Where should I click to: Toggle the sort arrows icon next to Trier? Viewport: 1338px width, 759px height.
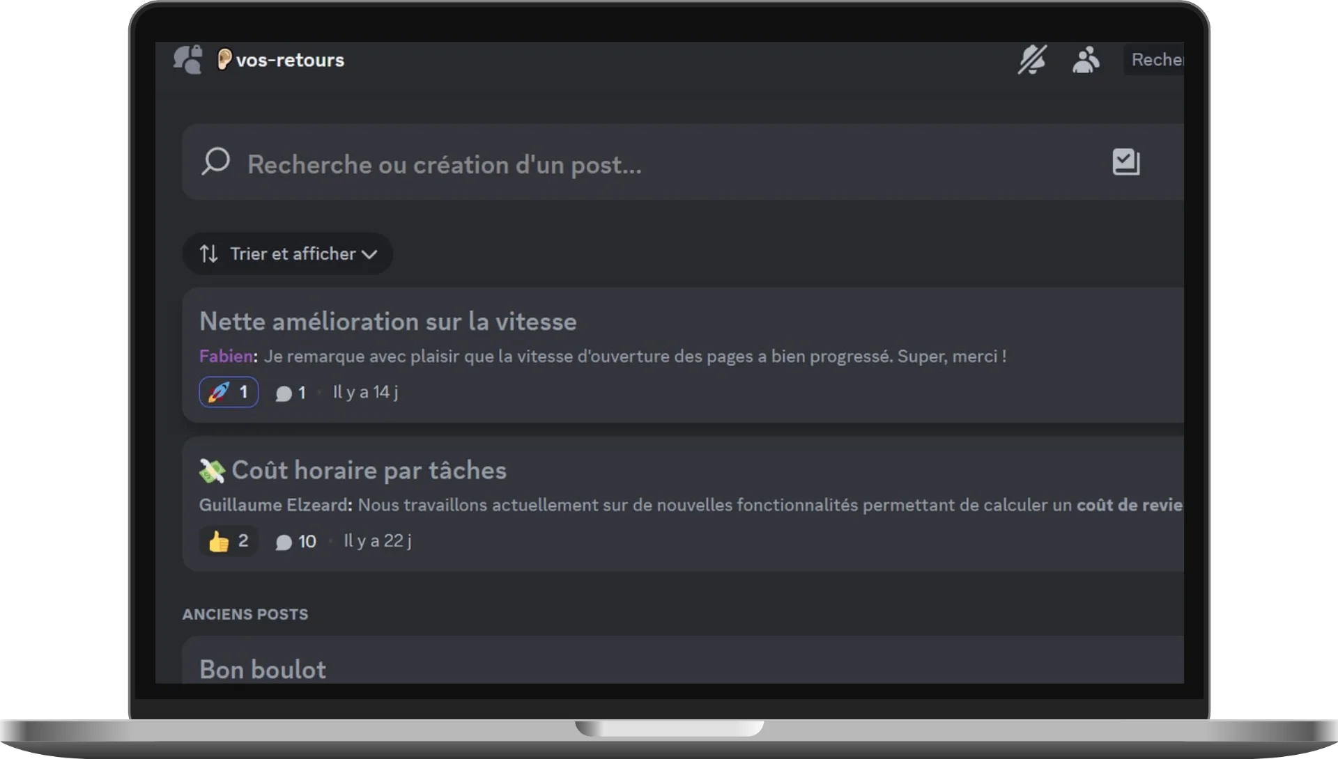pos(208,253)
